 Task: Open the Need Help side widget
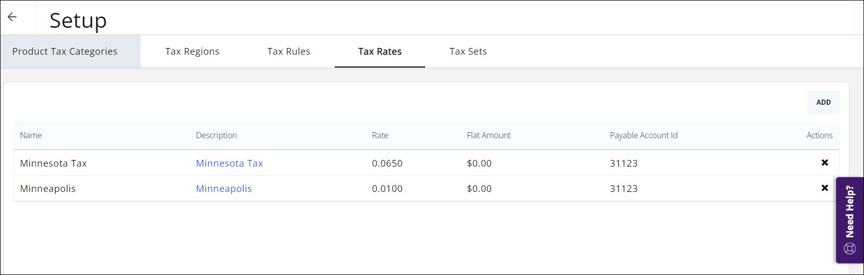point(850,220)
